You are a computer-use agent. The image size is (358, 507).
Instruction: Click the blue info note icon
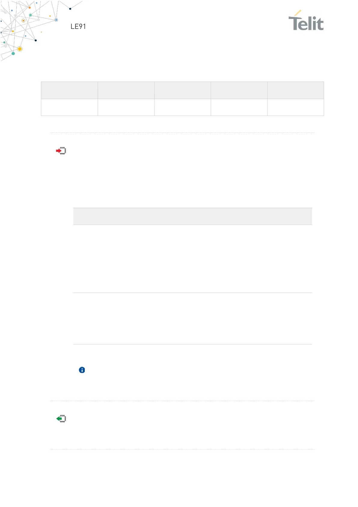tap(82, 370)
